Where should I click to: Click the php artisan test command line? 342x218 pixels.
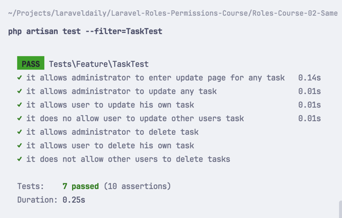(85, 31)
